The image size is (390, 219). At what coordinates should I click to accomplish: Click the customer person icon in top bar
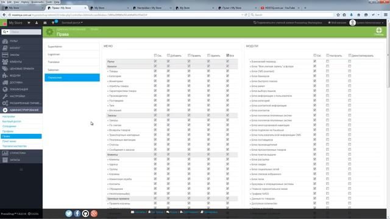[x=37, y=23]
